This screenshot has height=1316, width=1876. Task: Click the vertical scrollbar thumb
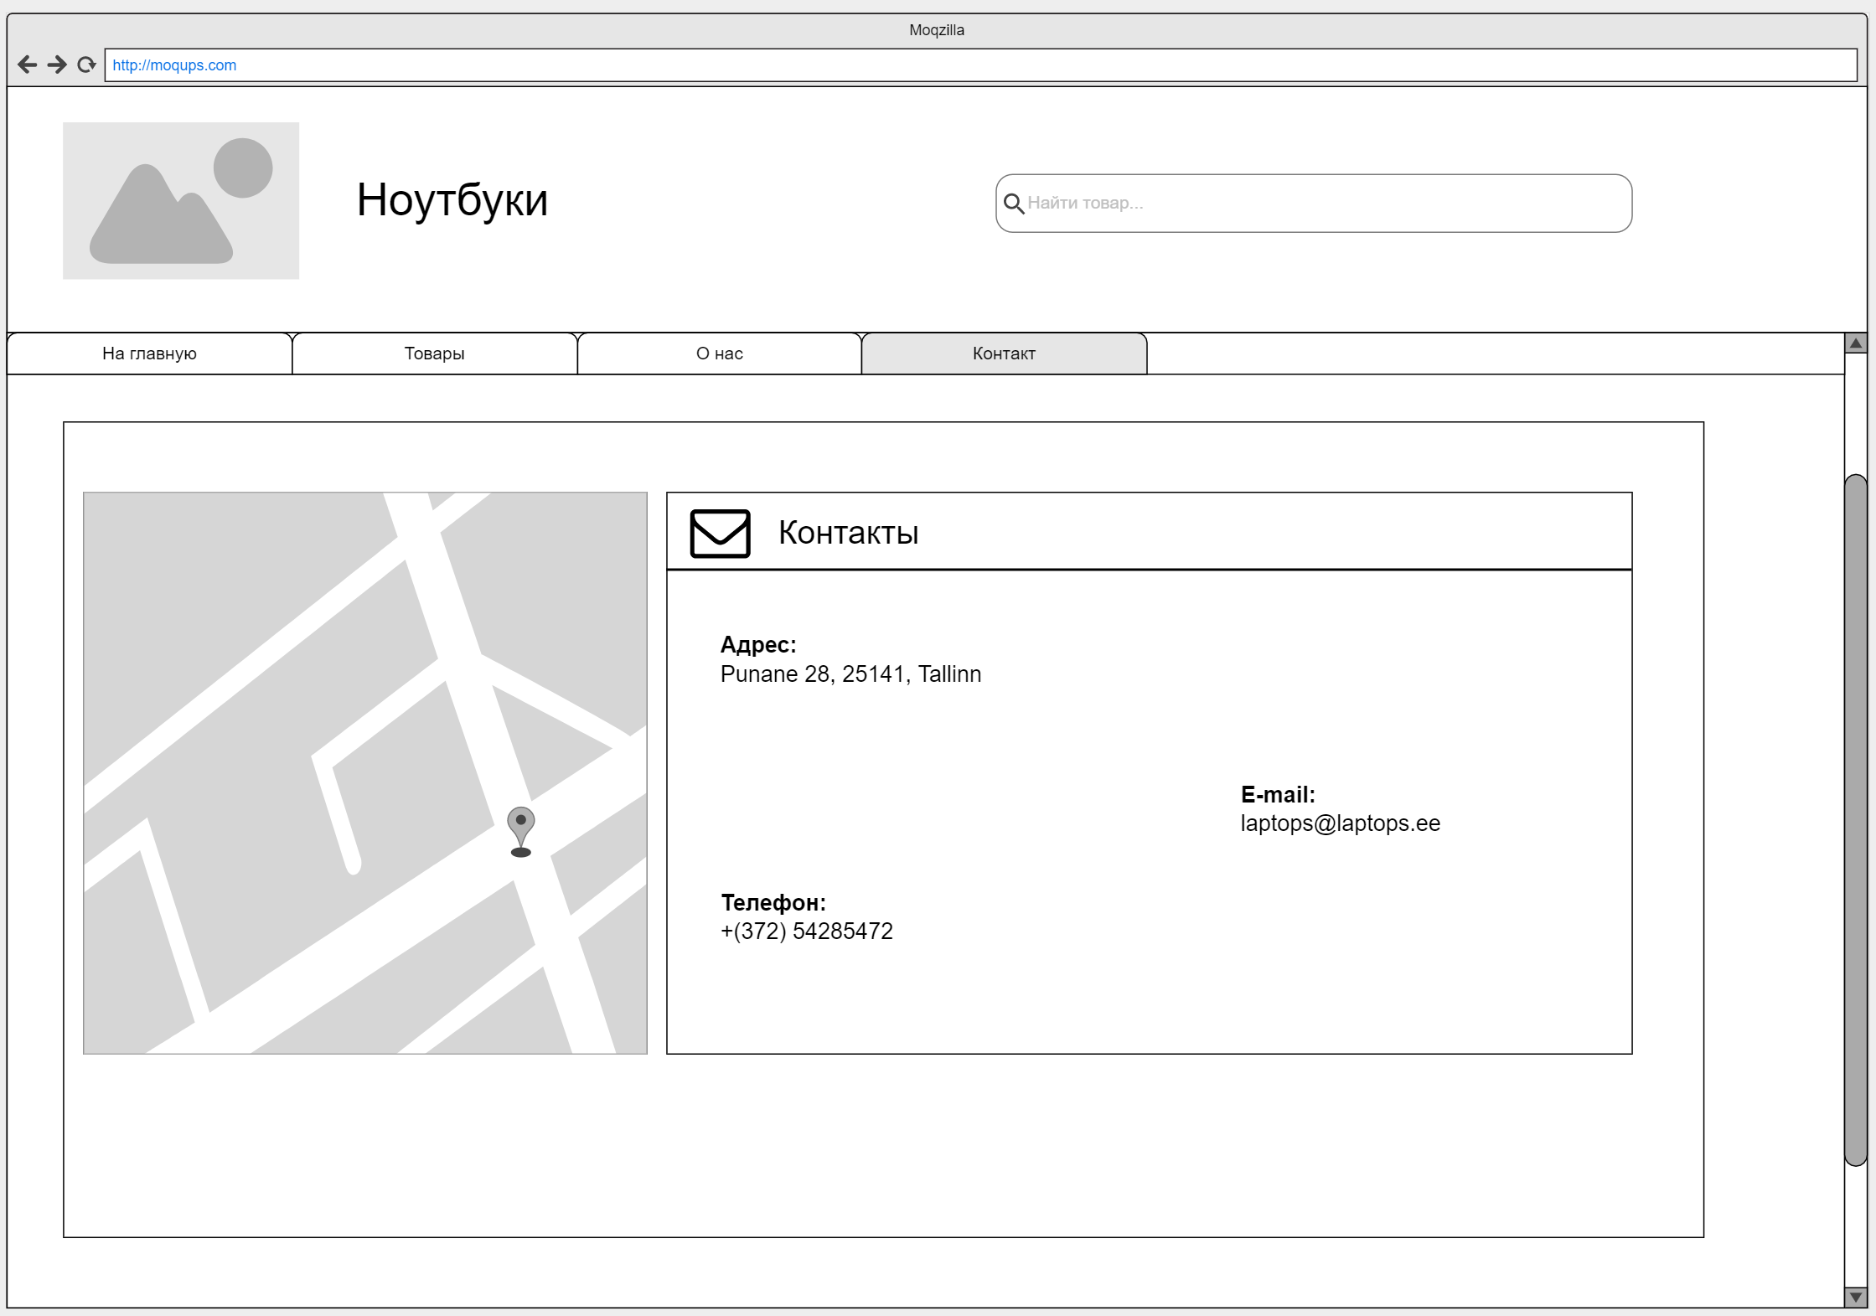click(x=1856, y=820)
